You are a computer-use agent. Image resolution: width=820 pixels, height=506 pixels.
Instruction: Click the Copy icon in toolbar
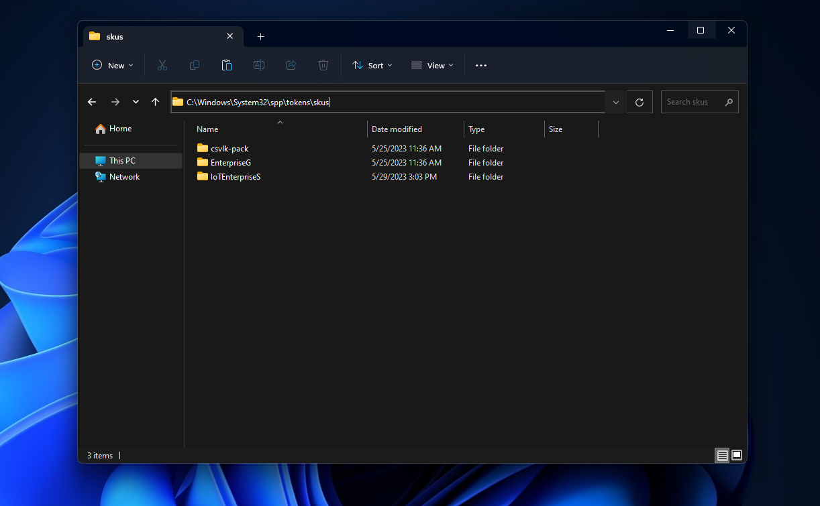195,65
